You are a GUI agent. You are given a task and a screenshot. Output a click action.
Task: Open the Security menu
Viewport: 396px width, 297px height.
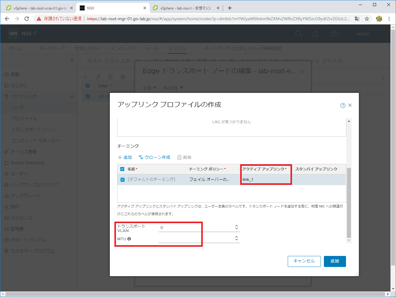(x=87, y=48)
